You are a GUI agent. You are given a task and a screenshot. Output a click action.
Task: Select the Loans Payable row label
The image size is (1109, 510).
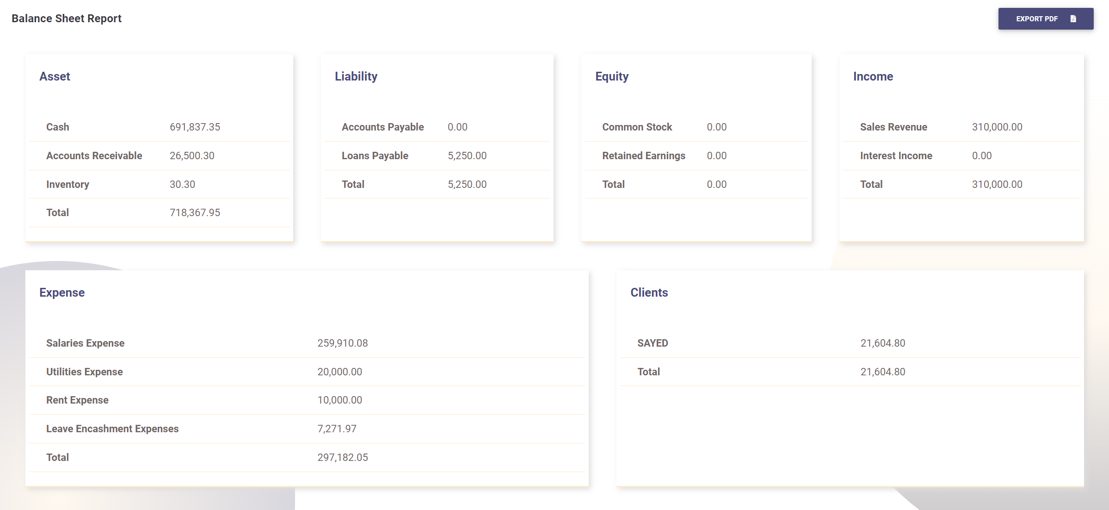coord(375,155)
